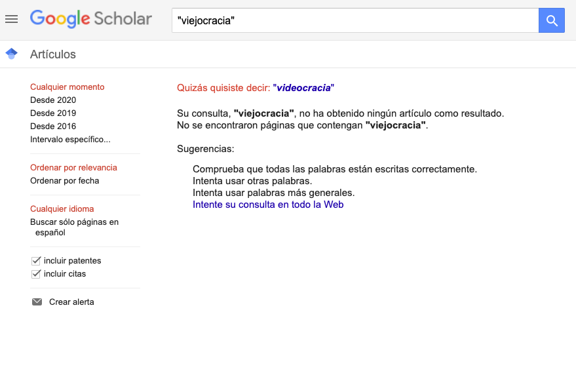Open the Artículos heading
The width and height of the screenshot is (576, 373).
pyautogui.click(x=53, y=54)
